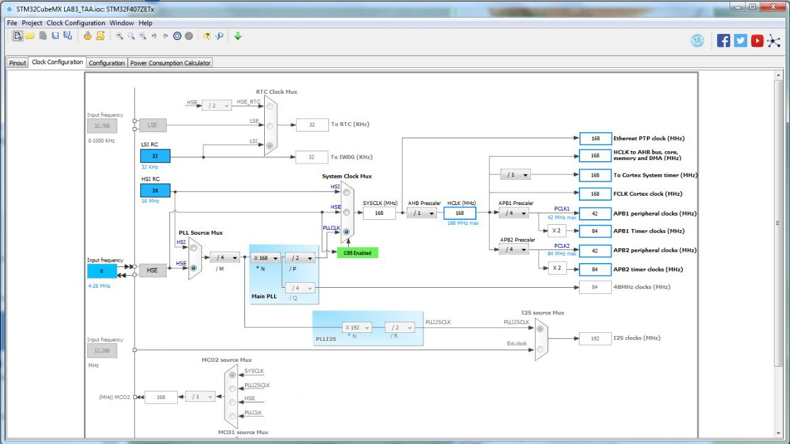790x444 pixels.
Task: Open the File menu
Action: point(12,23)
